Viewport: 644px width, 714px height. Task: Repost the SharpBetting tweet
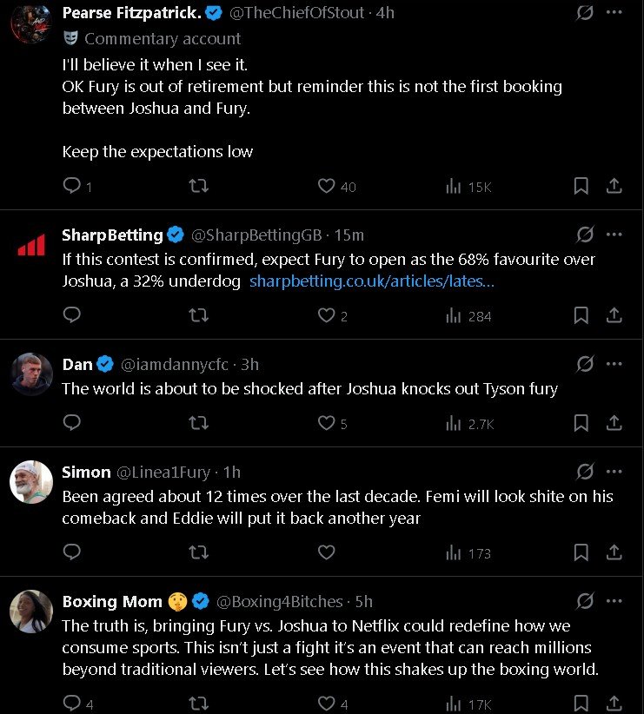click(198, 315)
